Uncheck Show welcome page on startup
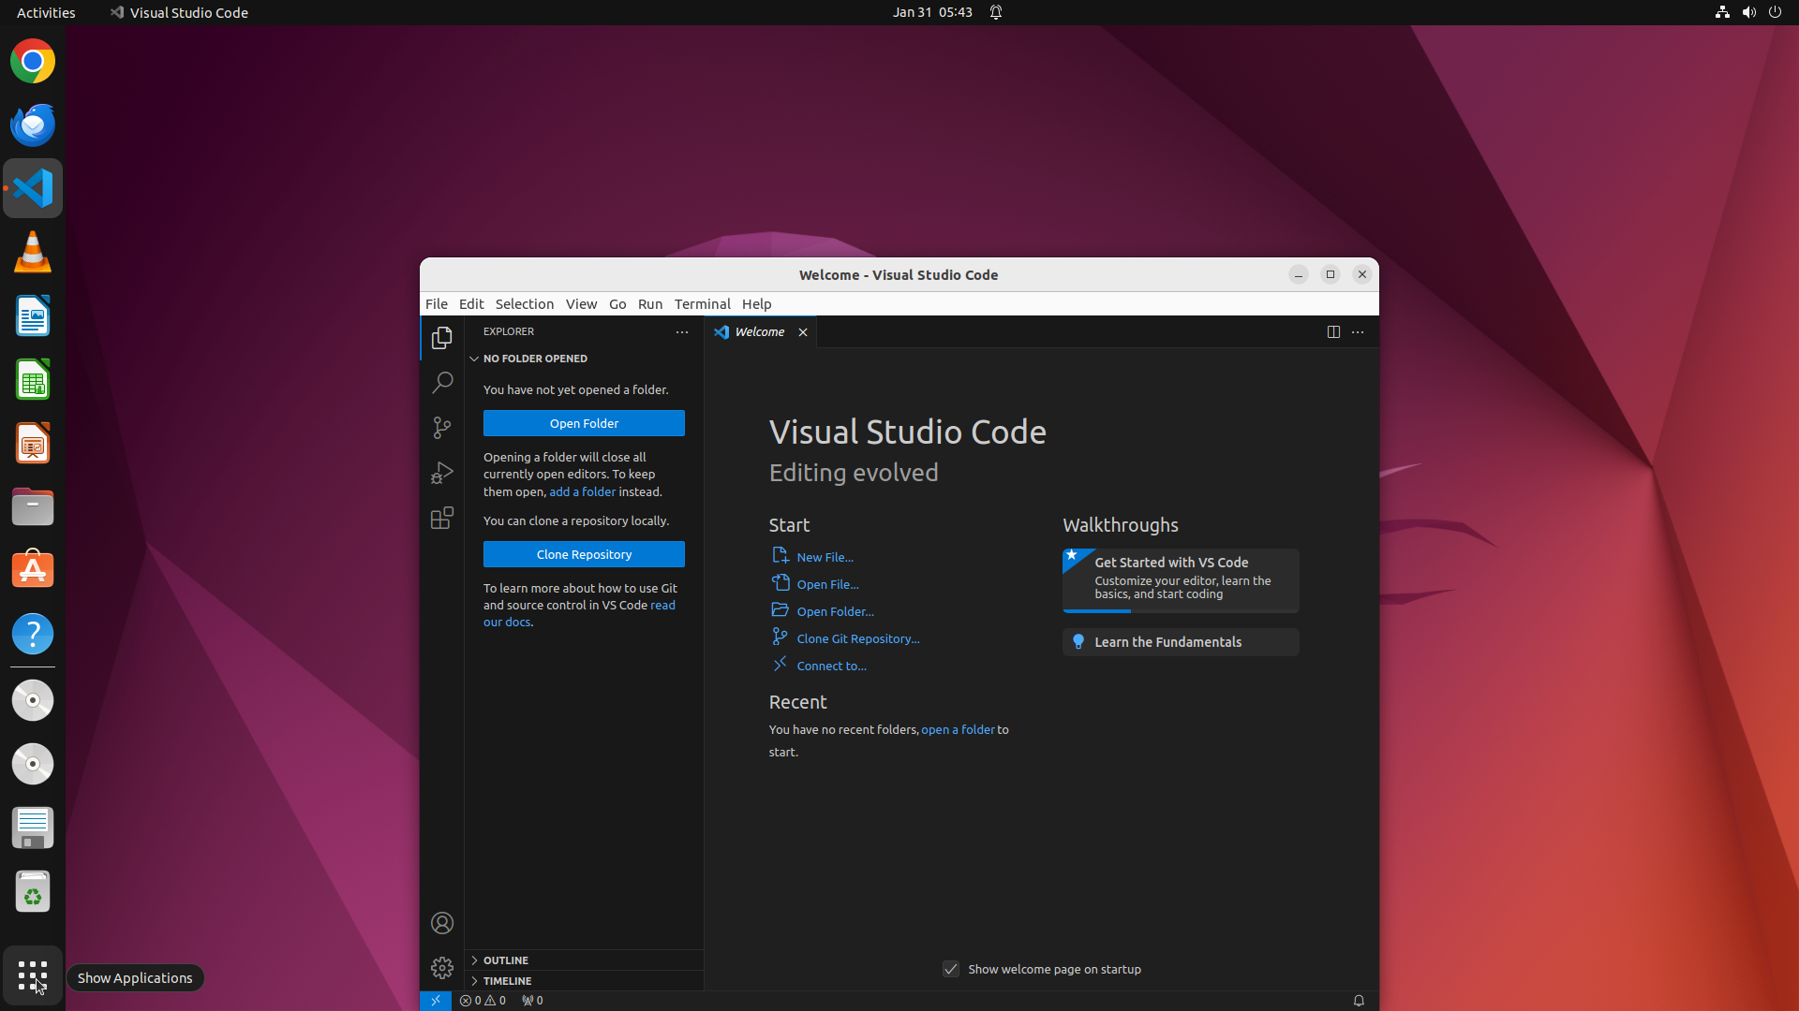 point(951,969)
